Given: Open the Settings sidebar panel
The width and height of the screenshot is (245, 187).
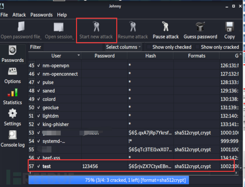Looking at the screenshot, I should (x=12, y=118).
